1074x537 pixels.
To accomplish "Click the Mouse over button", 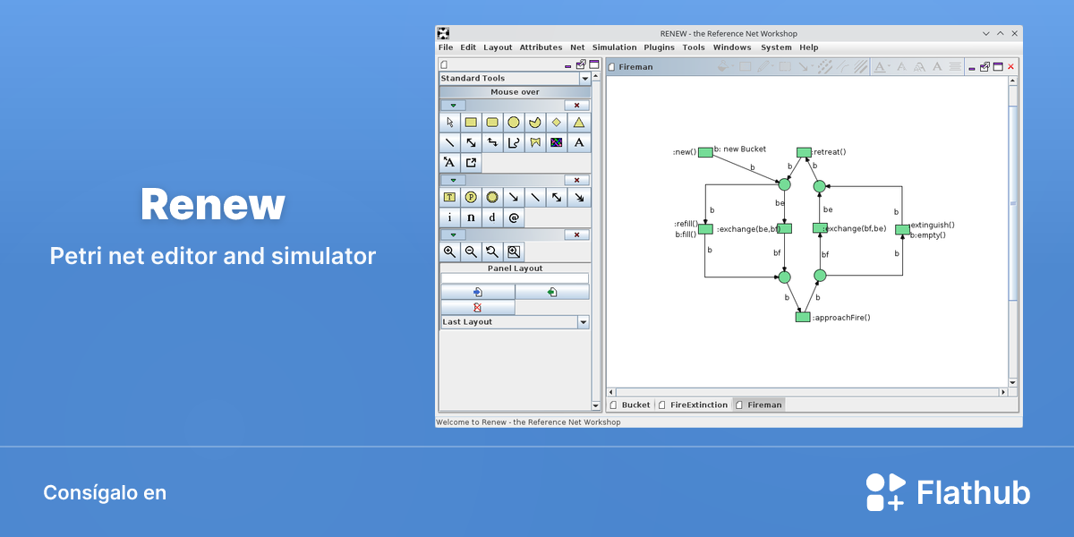I will coord(515,92).
